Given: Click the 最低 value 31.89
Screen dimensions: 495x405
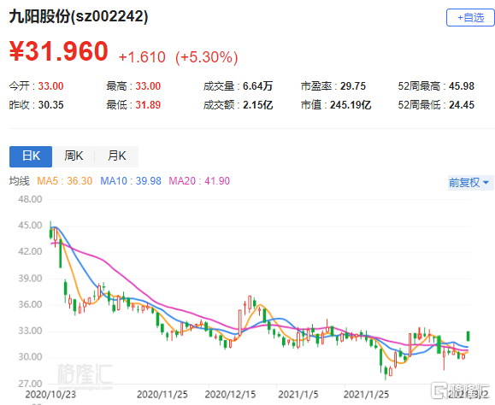Looking at the screenshot, I should 148,105.
